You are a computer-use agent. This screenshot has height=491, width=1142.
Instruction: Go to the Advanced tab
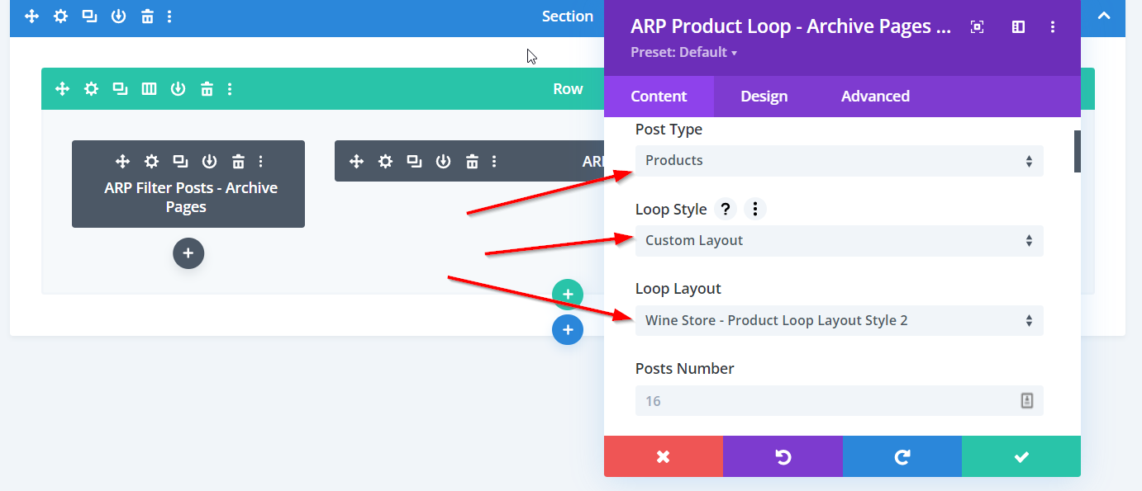point(875,97)
